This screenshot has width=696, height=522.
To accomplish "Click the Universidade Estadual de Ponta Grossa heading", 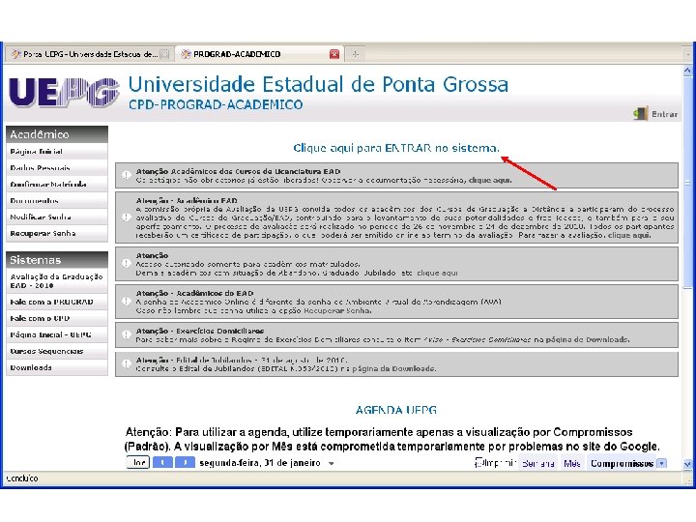I will (x=318, y=84).
